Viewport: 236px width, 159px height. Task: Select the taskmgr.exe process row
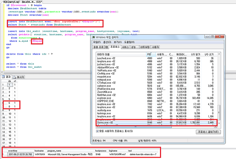tap(157, 113)
